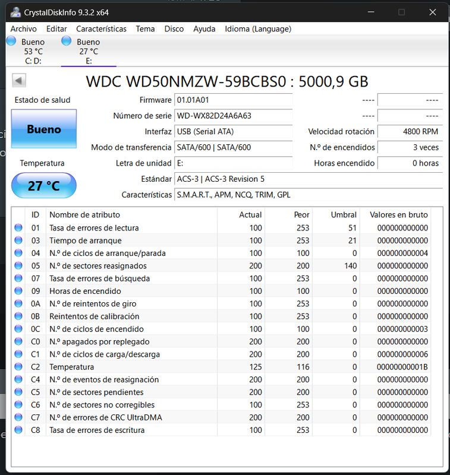This screenshot has width=450, height=475.
Task: Go to previous disk with left arrow
Action: 19,80
